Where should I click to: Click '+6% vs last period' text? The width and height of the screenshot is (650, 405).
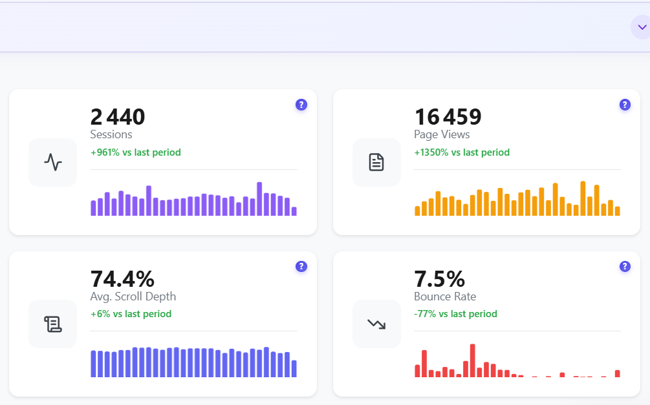coord(131,314)
